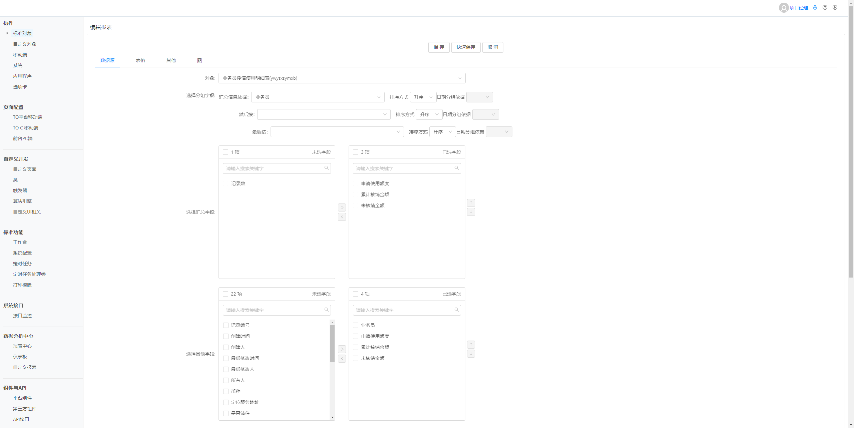Click the 快速保存 button
854x428 pixels.
click(466, 47)
